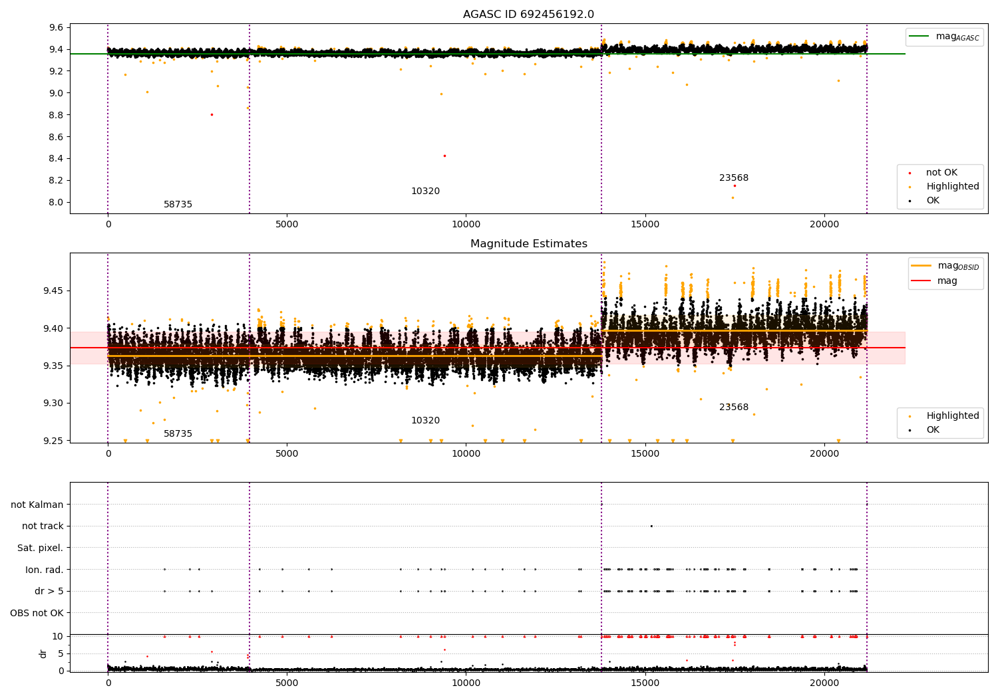Click the 'not track' axis label
998x698 pixels.
pyautogui.click(x=43, y=526)
